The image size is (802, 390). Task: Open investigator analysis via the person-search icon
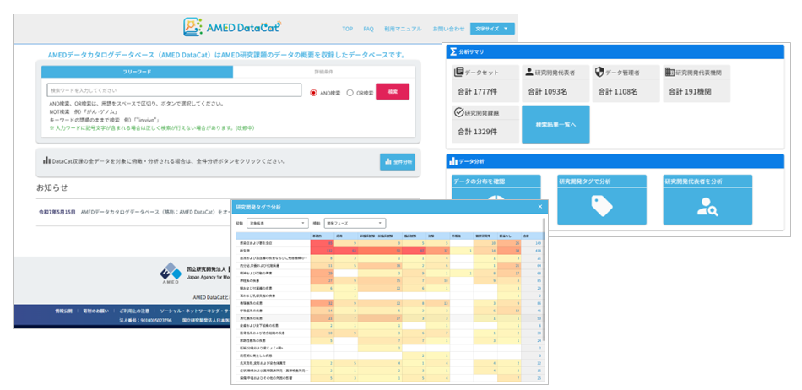707,207
